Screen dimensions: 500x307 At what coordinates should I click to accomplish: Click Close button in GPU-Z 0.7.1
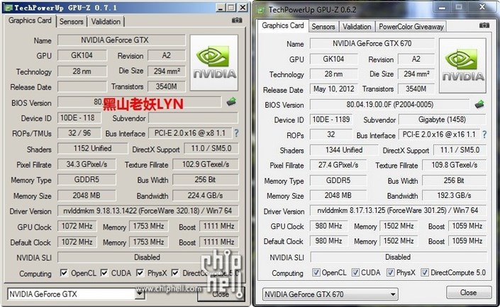[221, 294]
